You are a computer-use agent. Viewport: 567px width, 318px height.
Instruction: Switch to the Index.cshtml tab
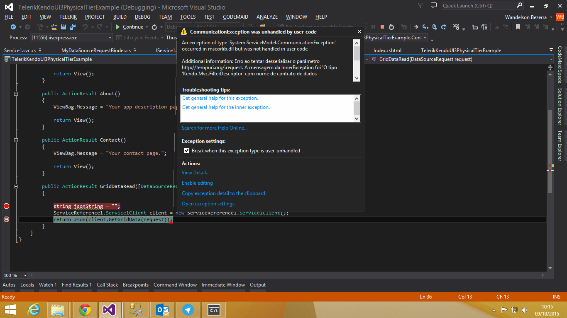point(387,51)
